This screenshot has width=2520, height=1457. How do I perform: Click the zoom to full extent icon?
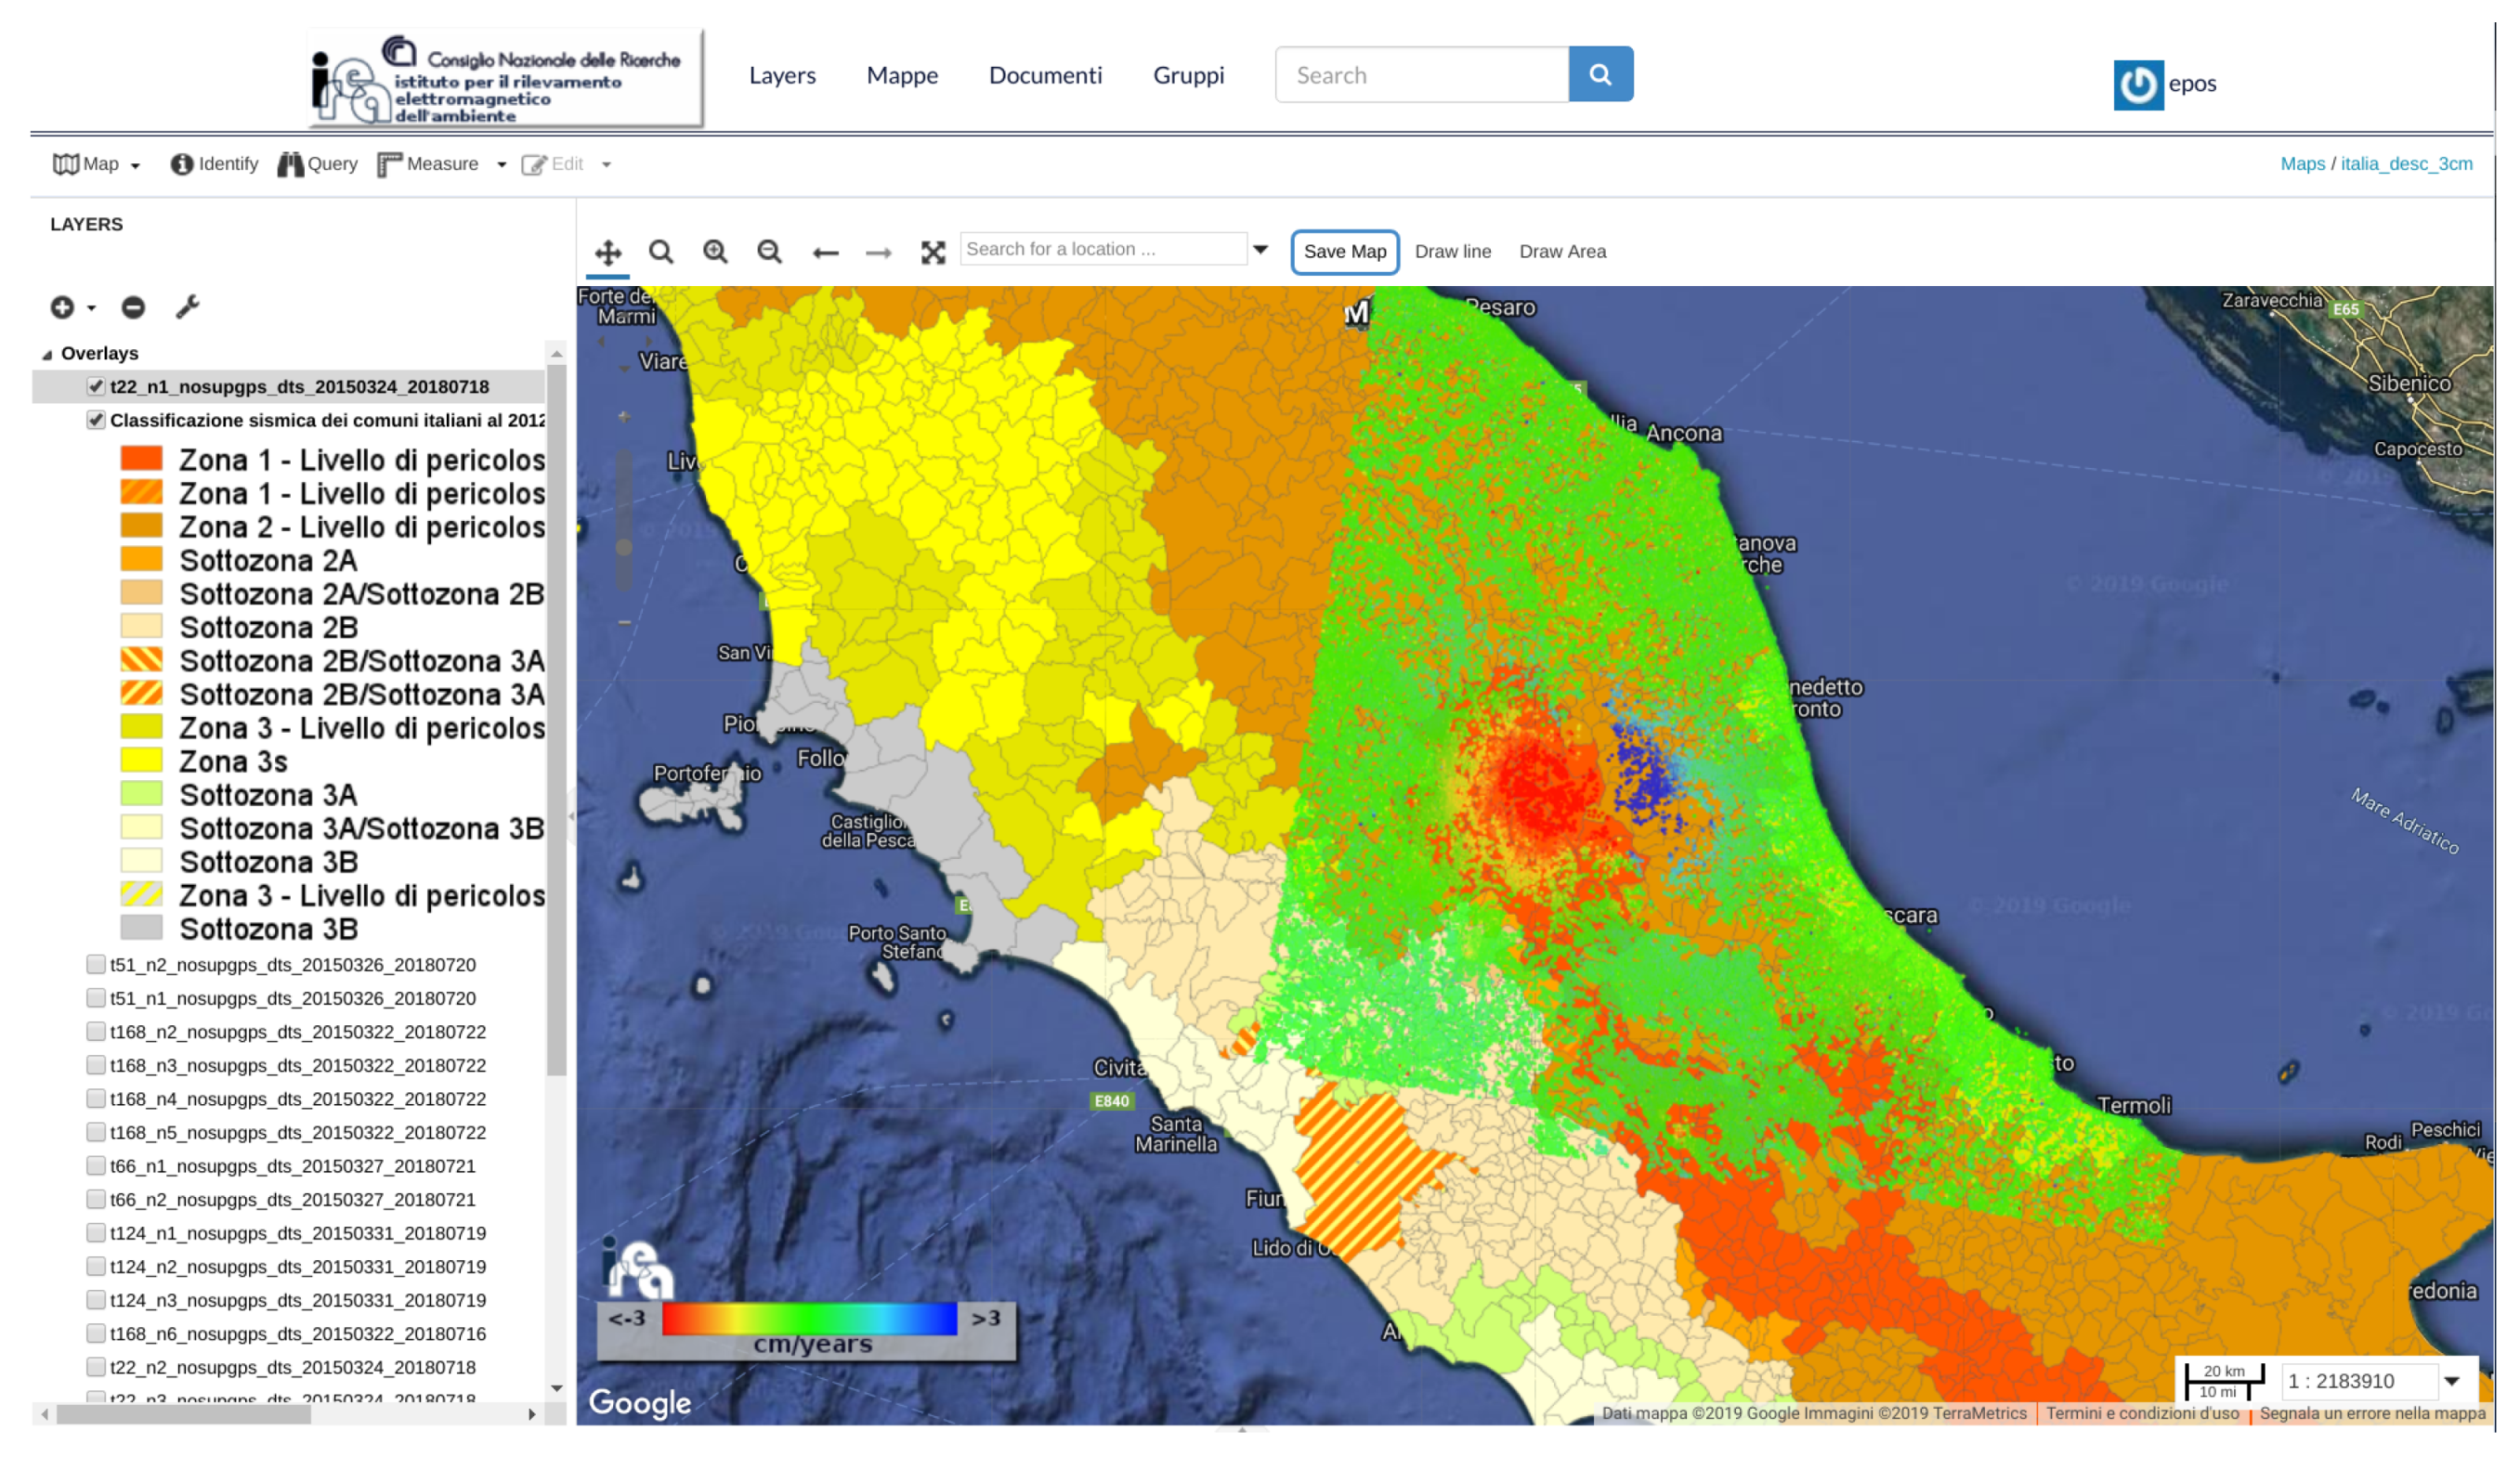pyautogui.click(x=933, y=253)
